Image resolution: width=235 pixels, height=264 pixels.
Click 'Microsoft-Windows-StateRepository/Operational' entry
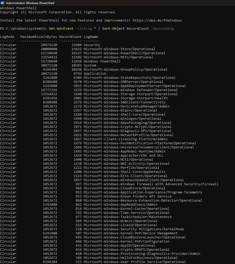[x=130, y=78]
